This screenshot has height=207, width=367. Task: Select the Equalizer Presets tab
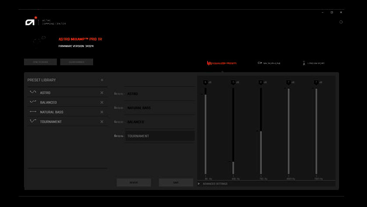coord(222,63)
